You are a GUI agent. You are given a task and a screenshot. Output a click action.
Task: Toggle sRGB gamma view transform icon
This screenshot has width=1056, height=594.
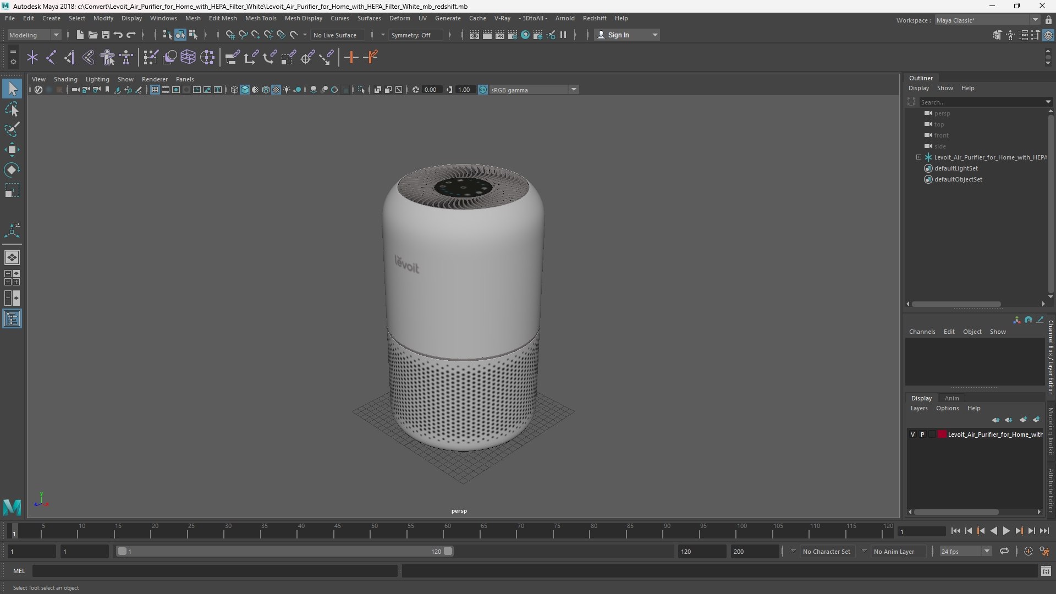(483, 90)
